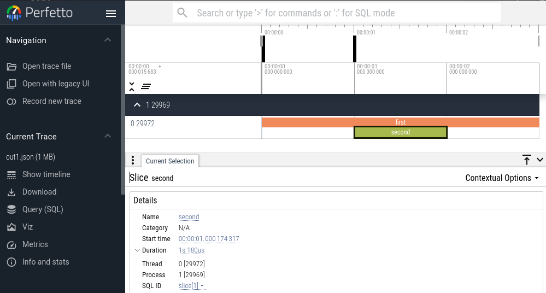Click the Open trace file folder icon
Image resolution: width=546 pixels, height=293 pixels.
[x=11, y=67]
